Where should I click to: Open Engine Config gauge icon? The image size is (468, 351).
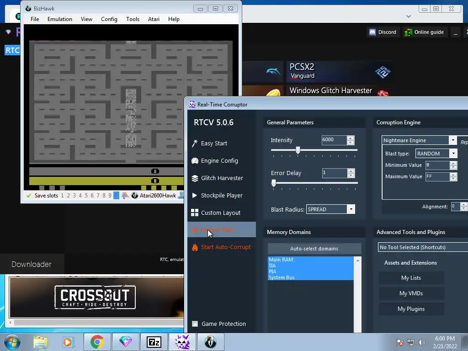(195, 161)
